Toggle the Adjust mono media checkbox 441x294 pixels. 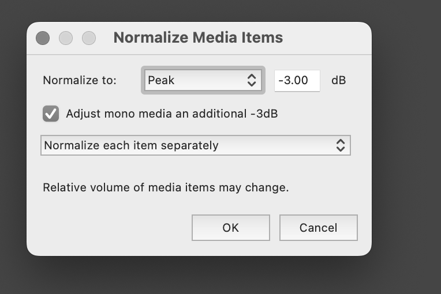point(51,114)
